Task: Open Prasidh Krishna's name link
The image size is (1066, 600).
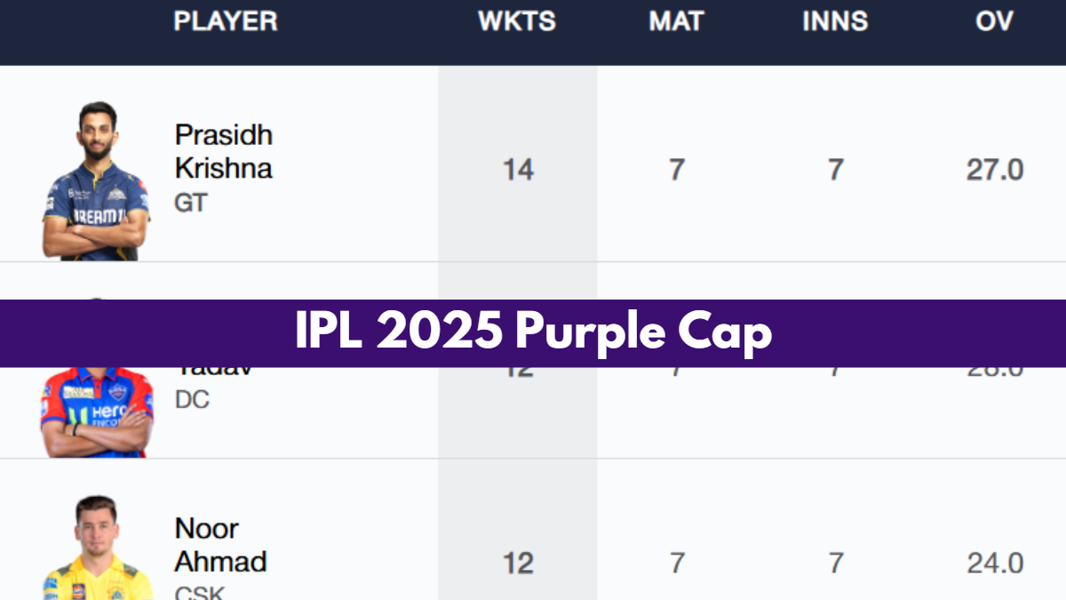Action: point(223,151)
